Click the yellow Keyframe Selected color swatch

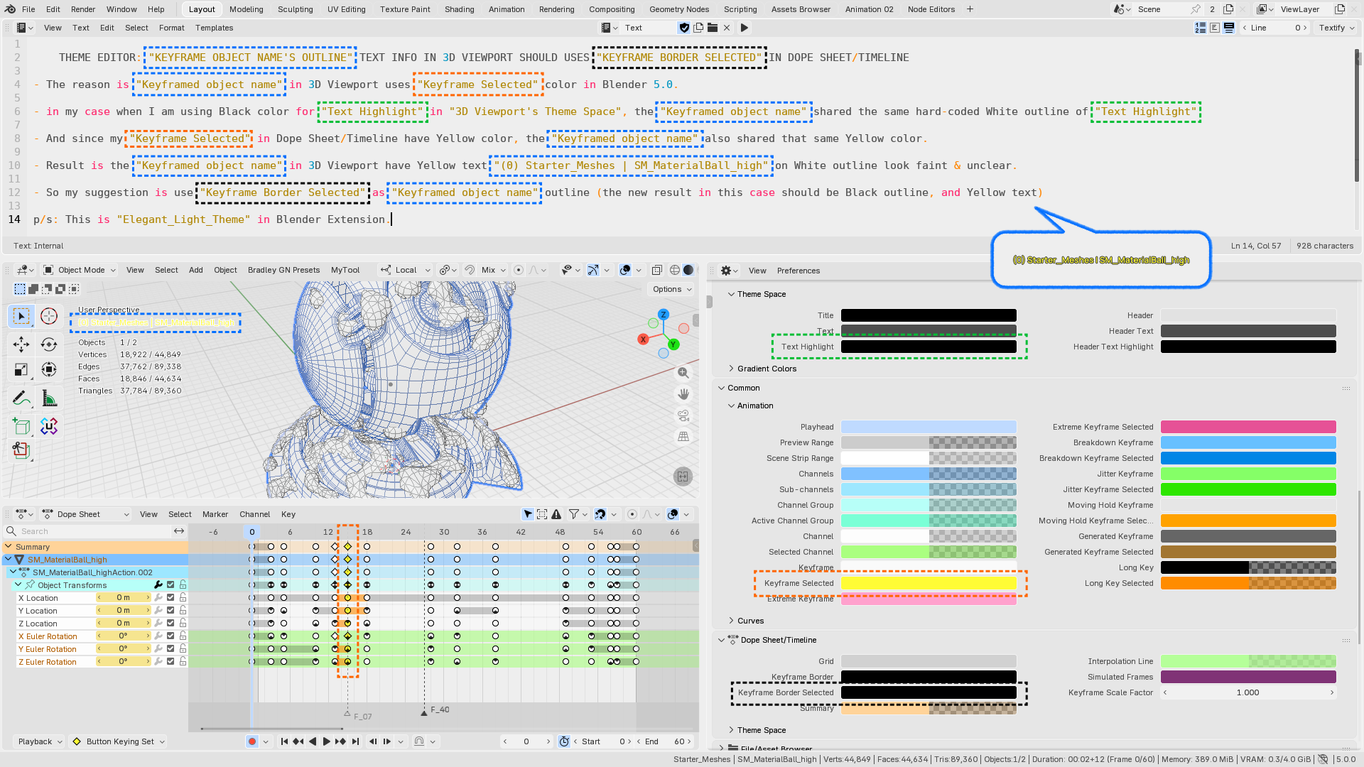click(929, 583)
